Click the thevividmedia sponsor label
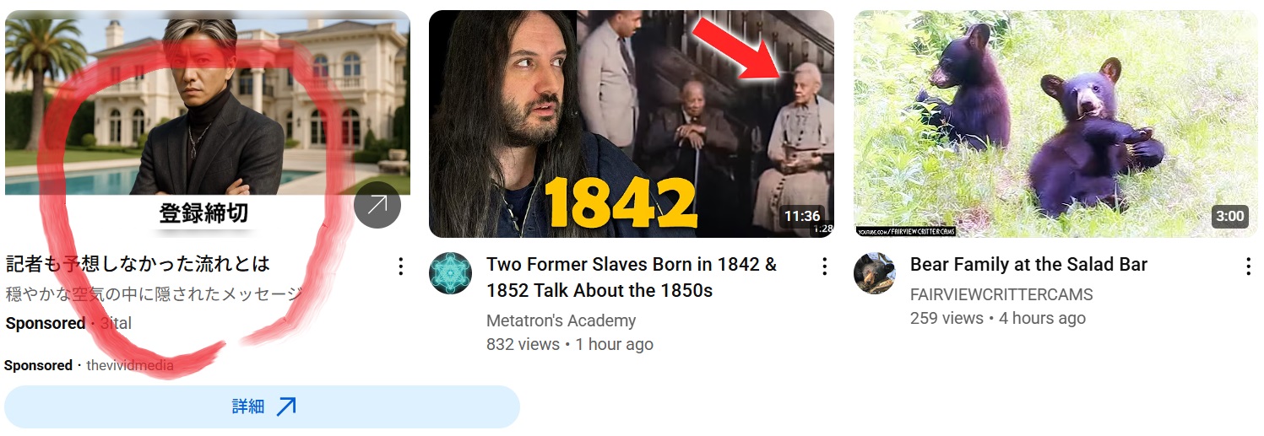The width and height of the screenshot is (1264, 436). [x=130, y=366]
